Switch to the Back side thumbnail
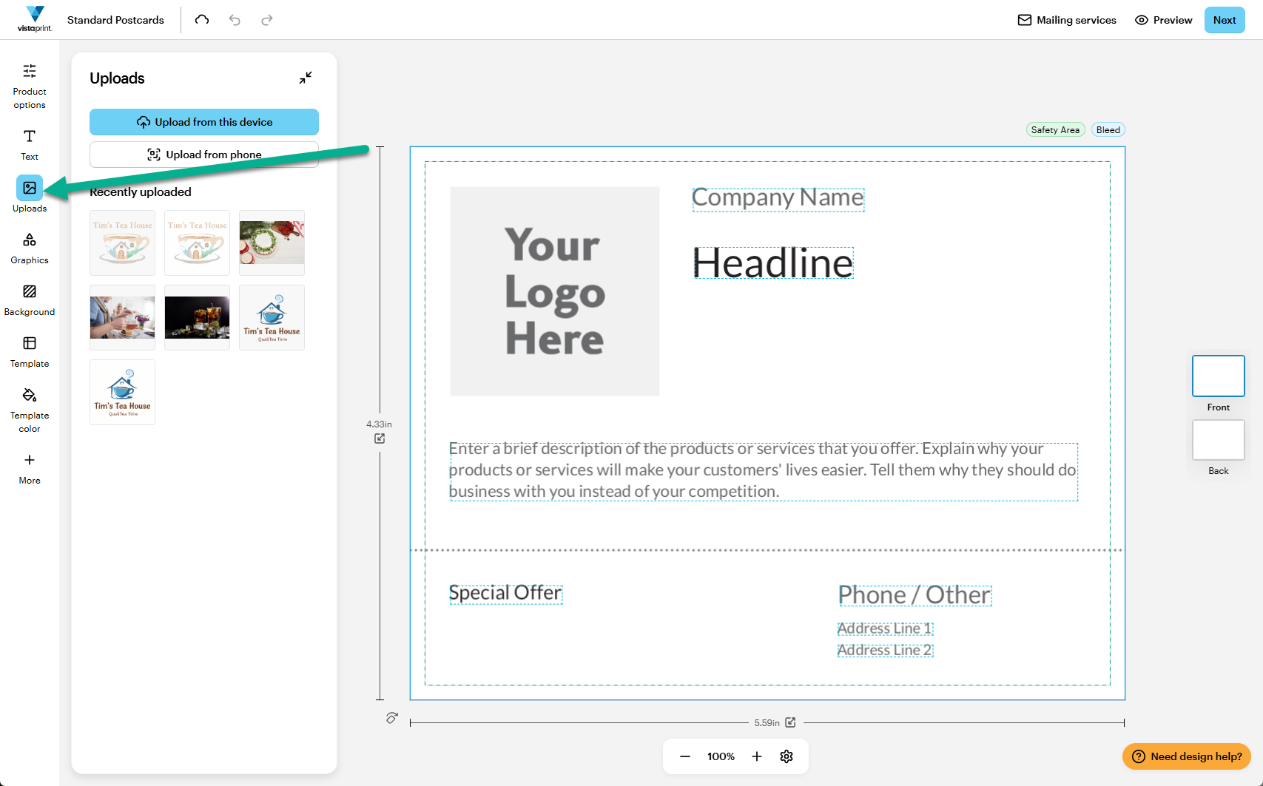The image size is (1263, 786). tap(1219, 440)
